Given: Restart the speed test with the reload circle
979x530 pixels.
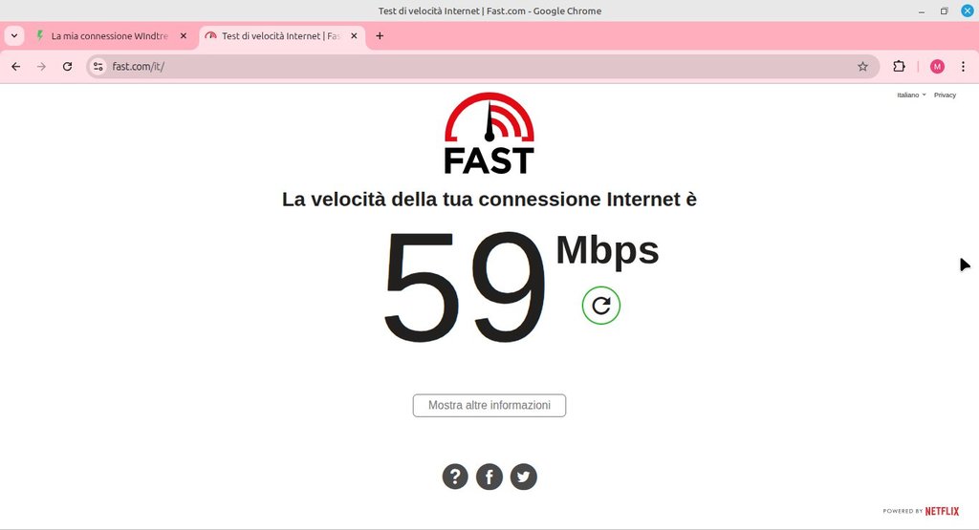Looking at the screenshot, I should coord(600,306).
